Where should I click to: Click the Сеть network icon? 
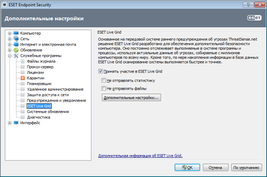pos(16,39)
